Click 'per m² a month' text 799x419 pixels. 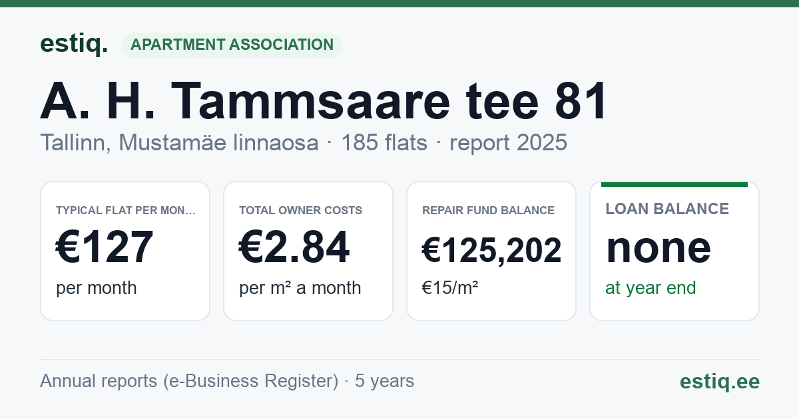[300, 288]
